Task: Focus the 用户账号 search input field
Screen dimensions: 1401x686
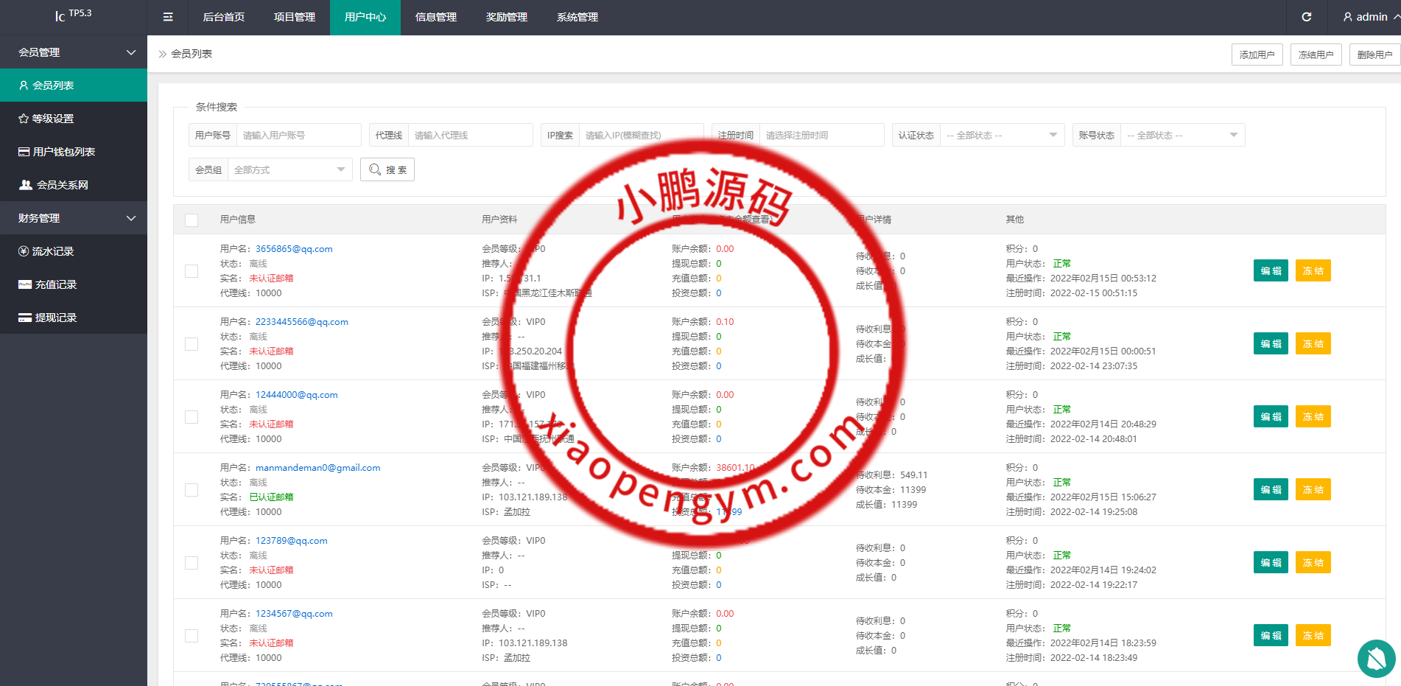Action: pyautogui.click(x=298, y=136)
